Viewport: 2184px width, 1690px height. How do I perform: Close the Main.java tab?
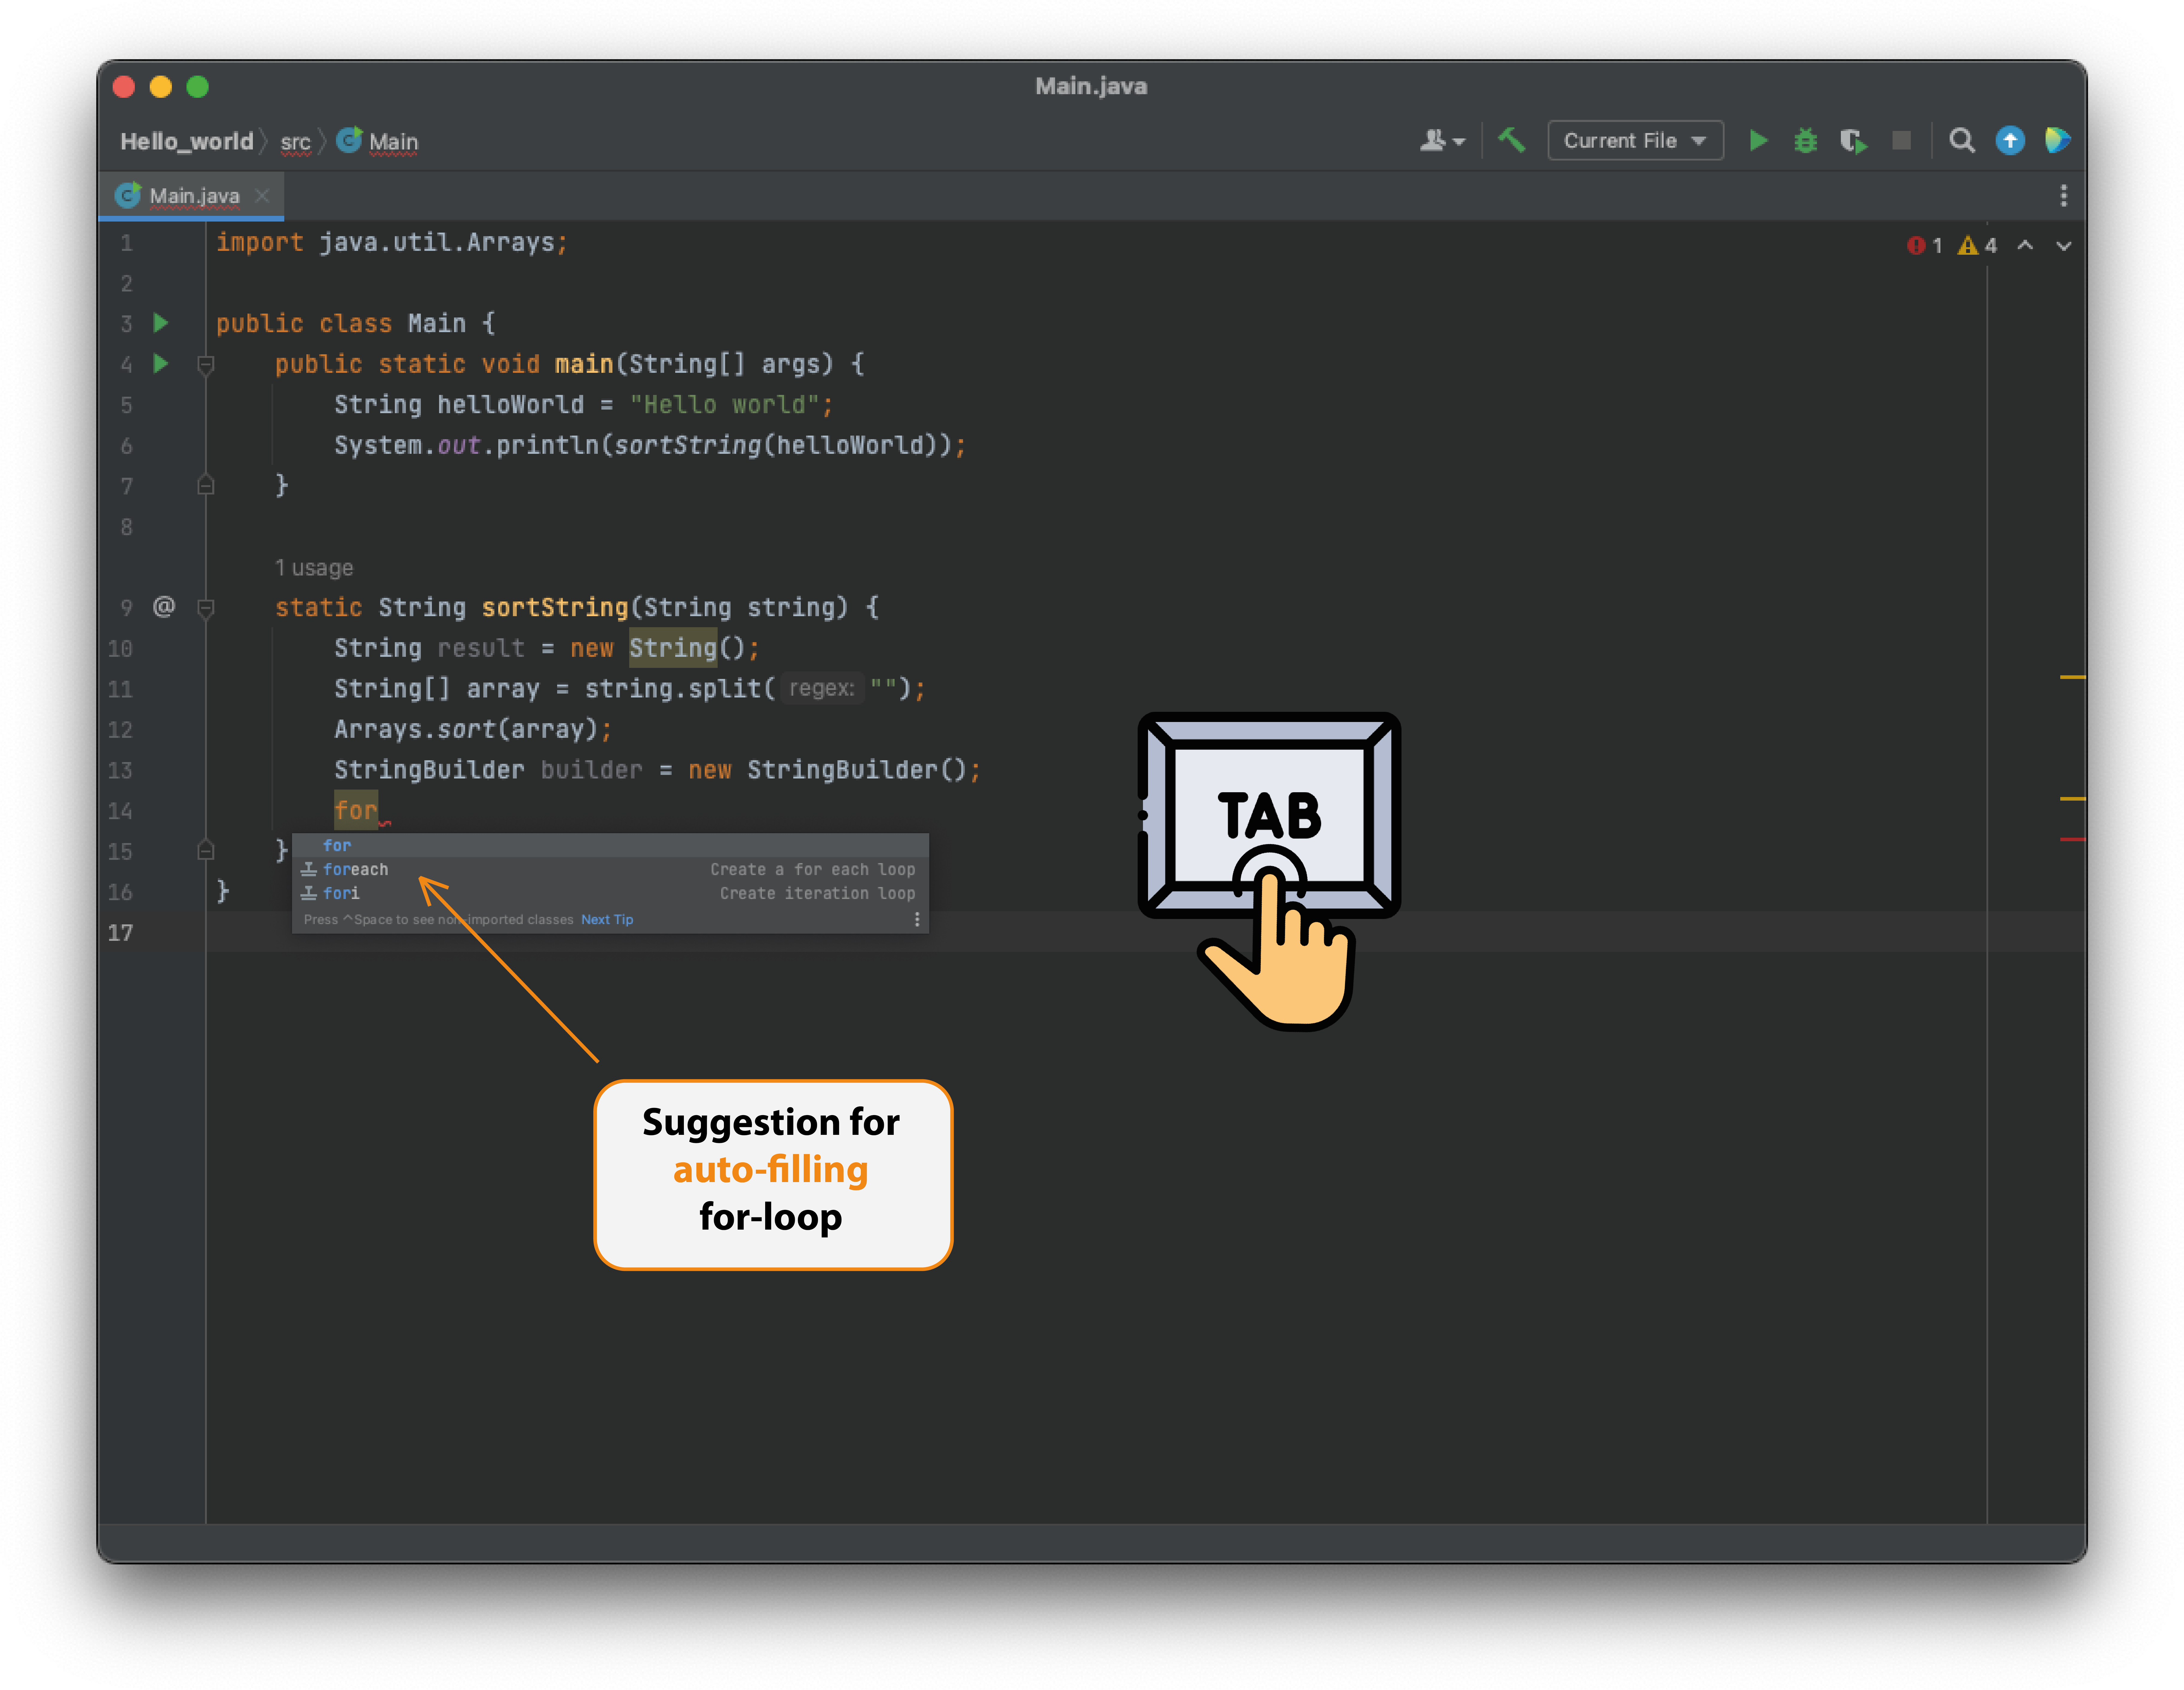[262, 196]
